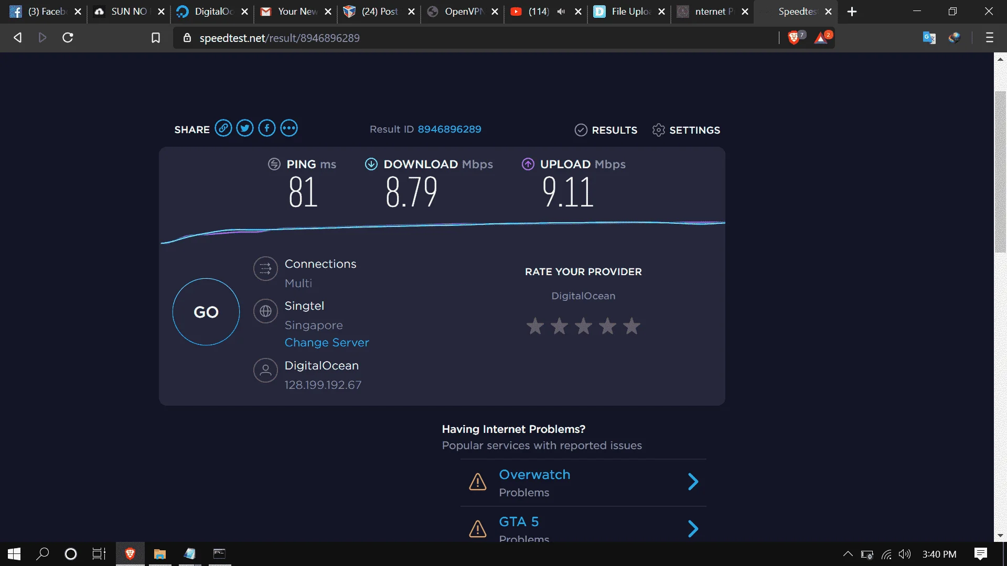The width and height of the screenshot is (1007, 566).
Task: Open the Windows Start menu
Action: coord(14,554)
